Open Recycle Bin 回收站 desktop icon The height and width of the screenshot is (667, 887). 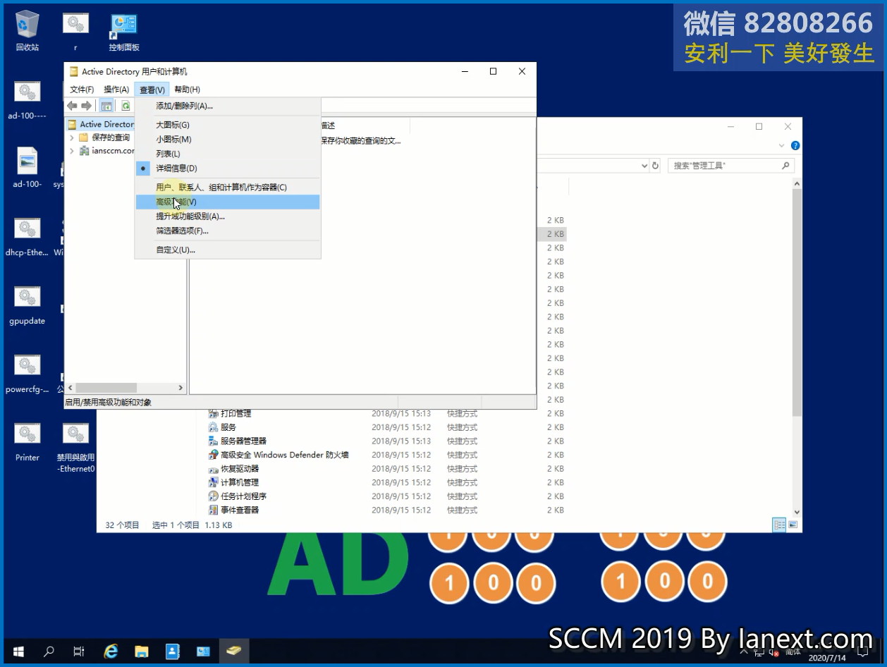tap(27, 31)
